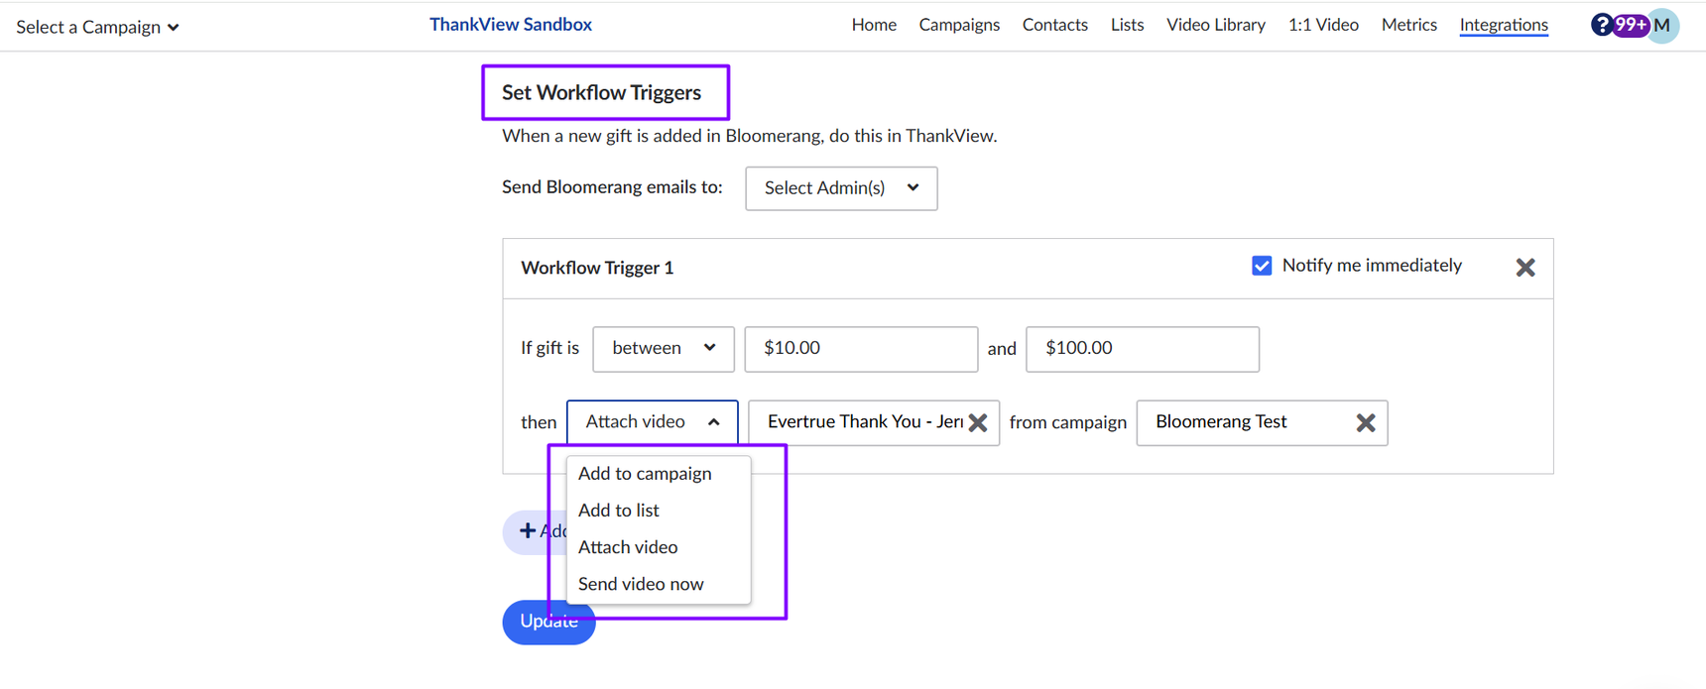Viewport: 1706px width, 689px height.
Task: Click the $100.00 maximum amount field
Action: tap(1143, 349)
